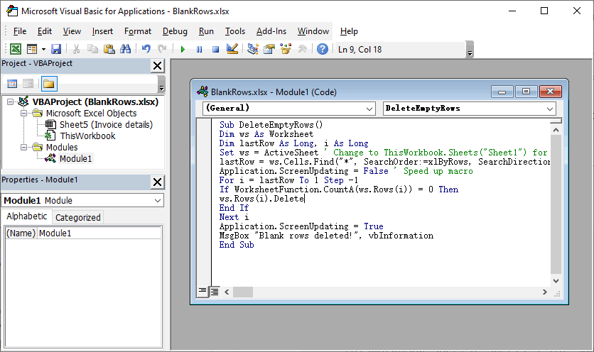Open Object Browser toolbar icon
Viewport: 594px width, 352px height.
[x=286, y=49]
